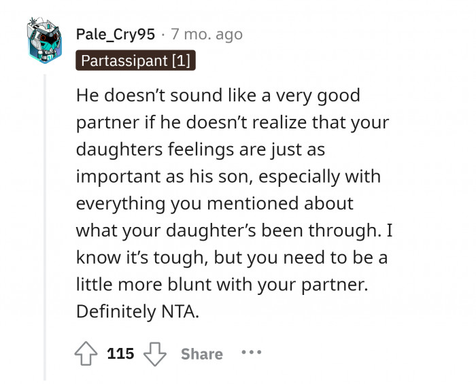Collapse the thread using the vertical line
The image size is (476, 384).
pos(46,224)
